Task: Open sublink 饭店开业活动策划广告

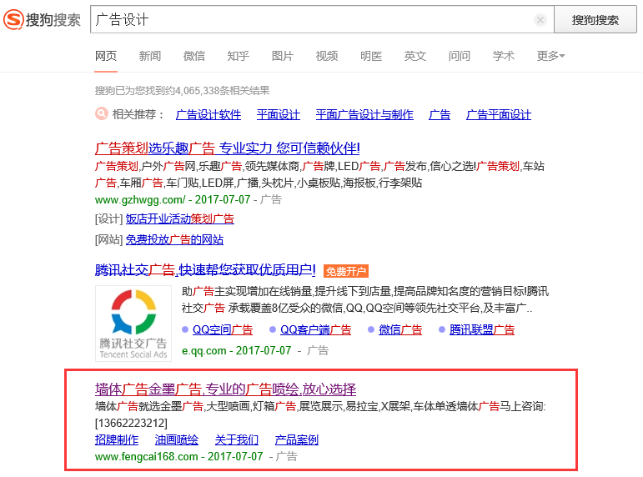Action: [x=179, y=219]
